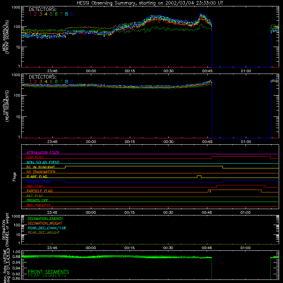Pick detector number 9 in rear segments legend
This screenshot has height=283, width=283.
(x=72, y=82)
